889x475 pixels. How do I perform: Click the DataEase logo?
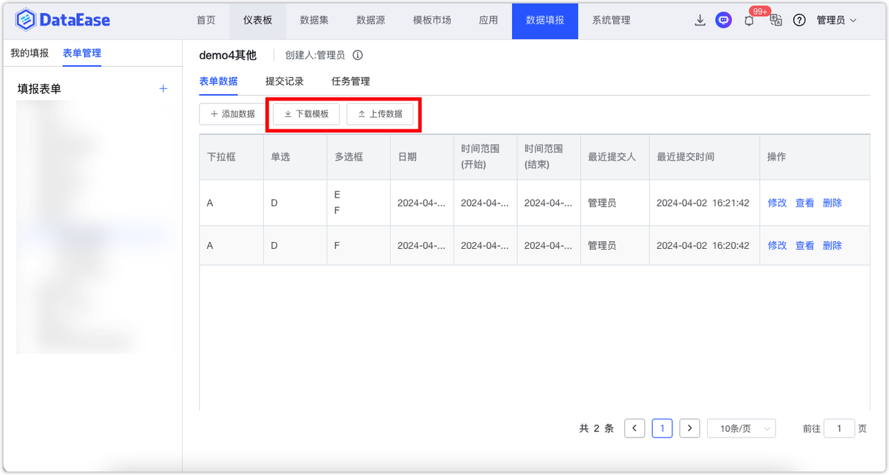(x=63, y=20)
